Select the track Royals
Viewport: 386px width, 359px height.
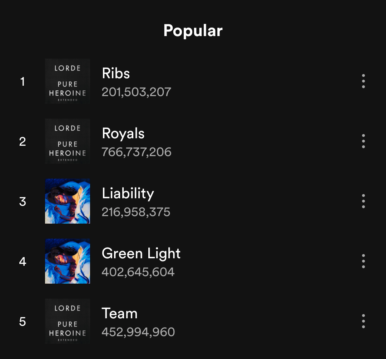(x=123, y=134)
